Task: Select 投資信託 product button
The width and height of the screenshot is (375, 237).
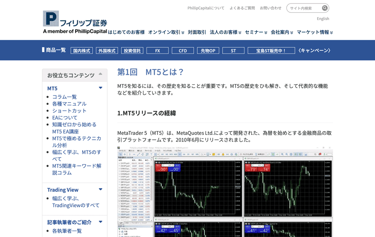Action: (x=132, y=50)
